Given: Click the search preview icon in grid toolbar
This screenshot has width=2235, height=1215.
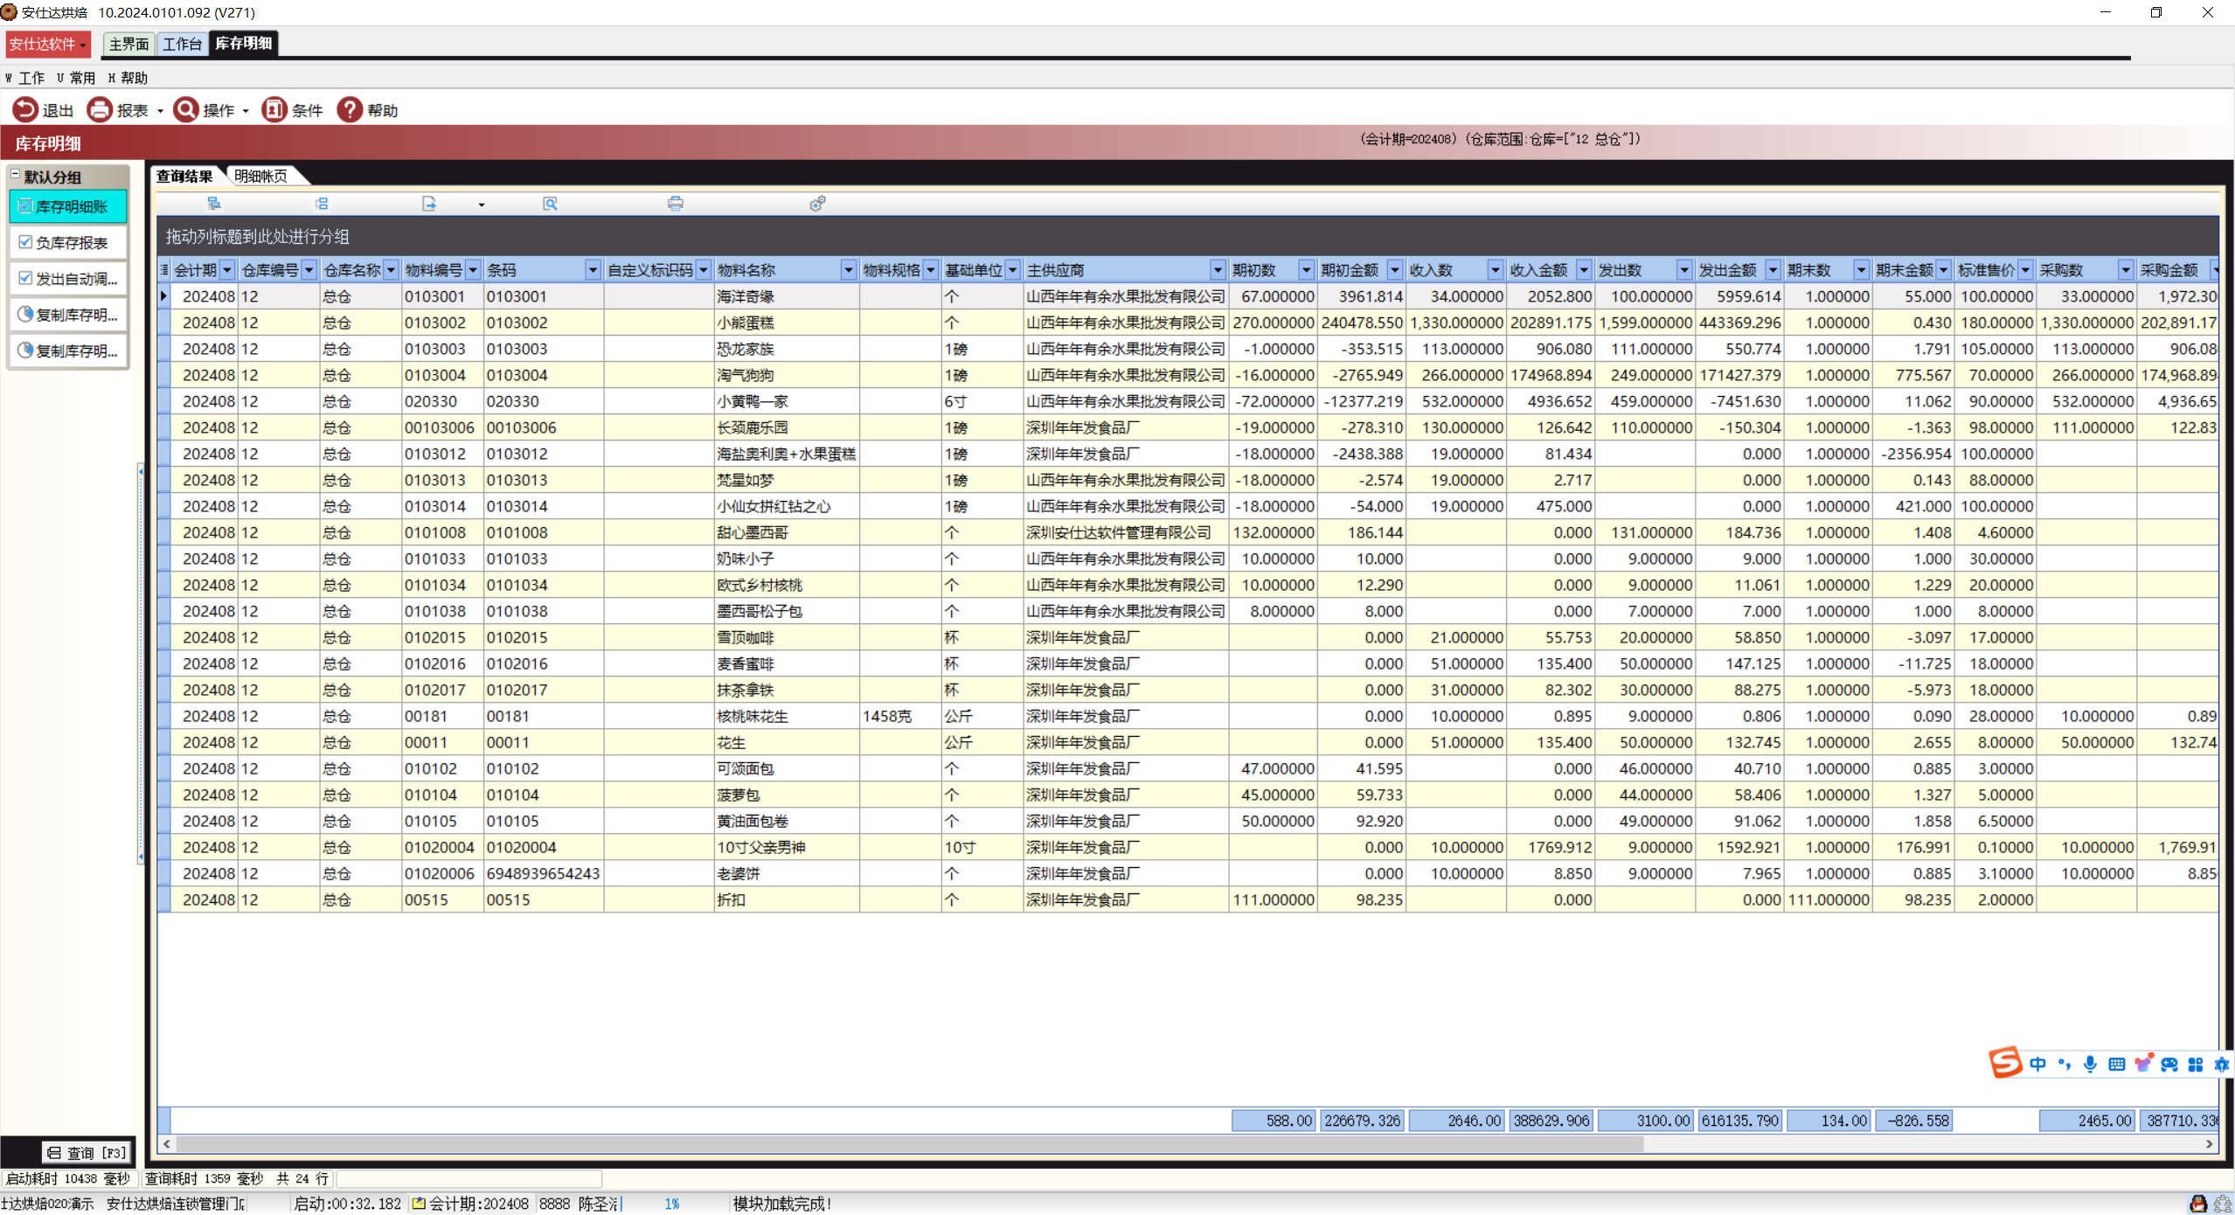Looking at the screenshot, I should pos(550,204).
